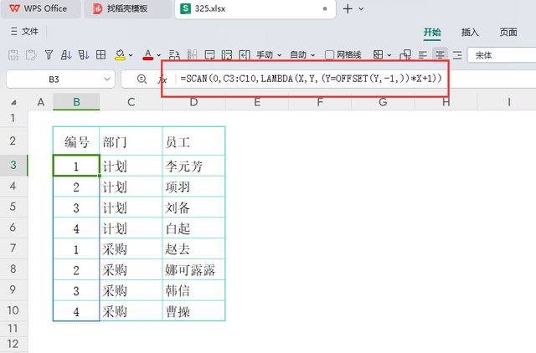
Task: Align text right
Action: [x=457, y=54]
